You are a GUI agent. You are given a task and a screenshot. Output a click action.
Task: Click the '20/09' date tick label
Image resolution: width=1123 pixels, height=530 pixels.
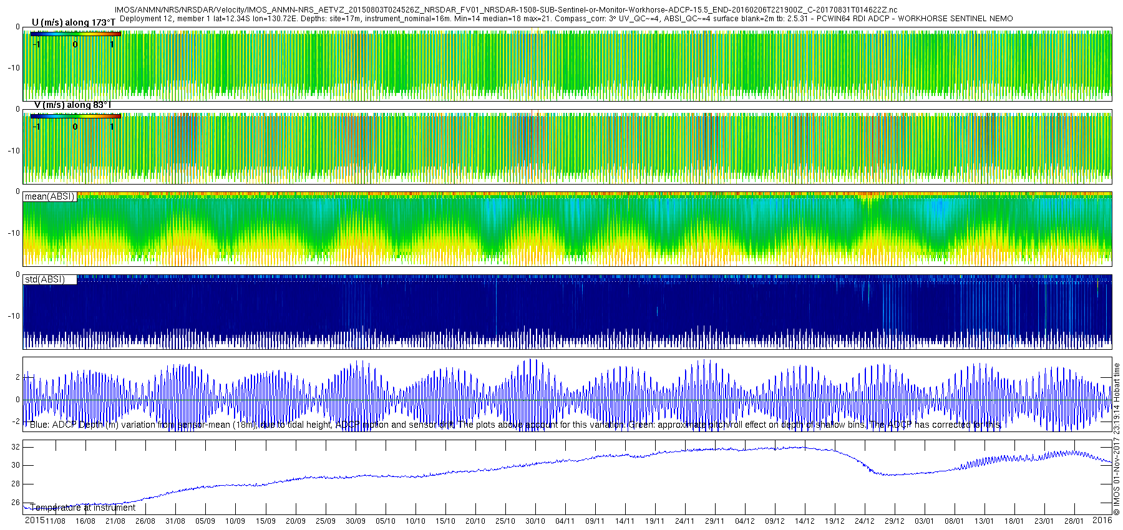point(295,521)
